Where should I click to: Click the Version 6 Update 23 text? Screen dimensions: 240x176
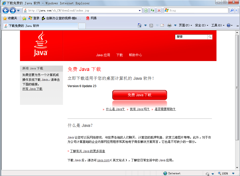click(x=82, y=86)
